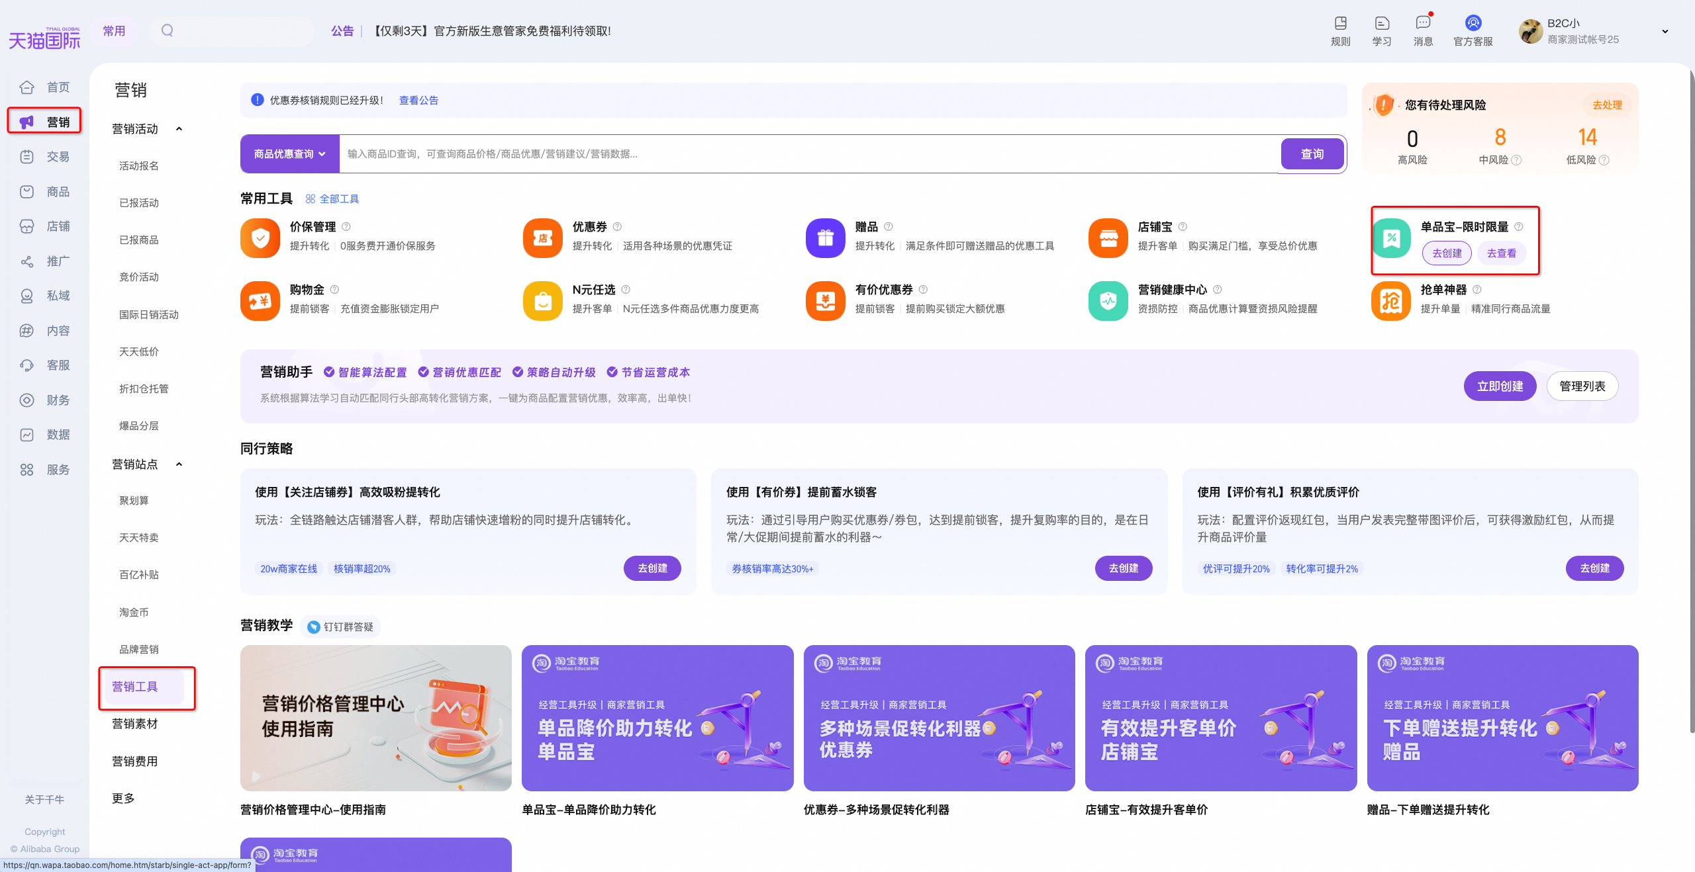Click the 查询 search button

[x=1312, y=153]
